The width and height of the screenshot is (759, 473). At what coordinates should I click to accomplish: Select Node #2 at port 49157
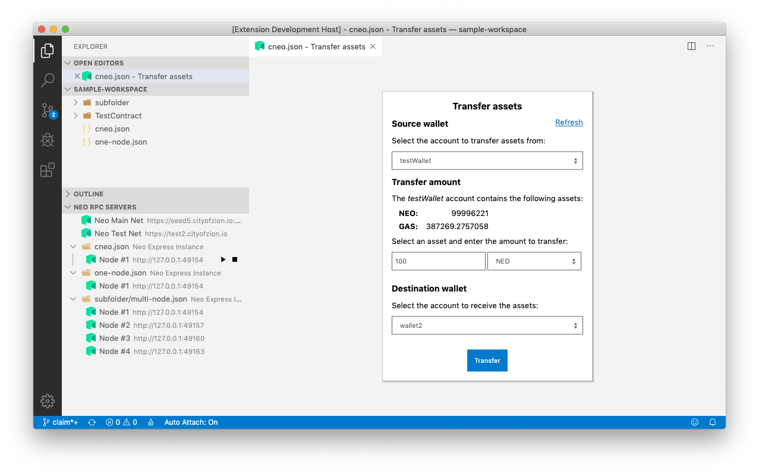click(x=155, y=325)
